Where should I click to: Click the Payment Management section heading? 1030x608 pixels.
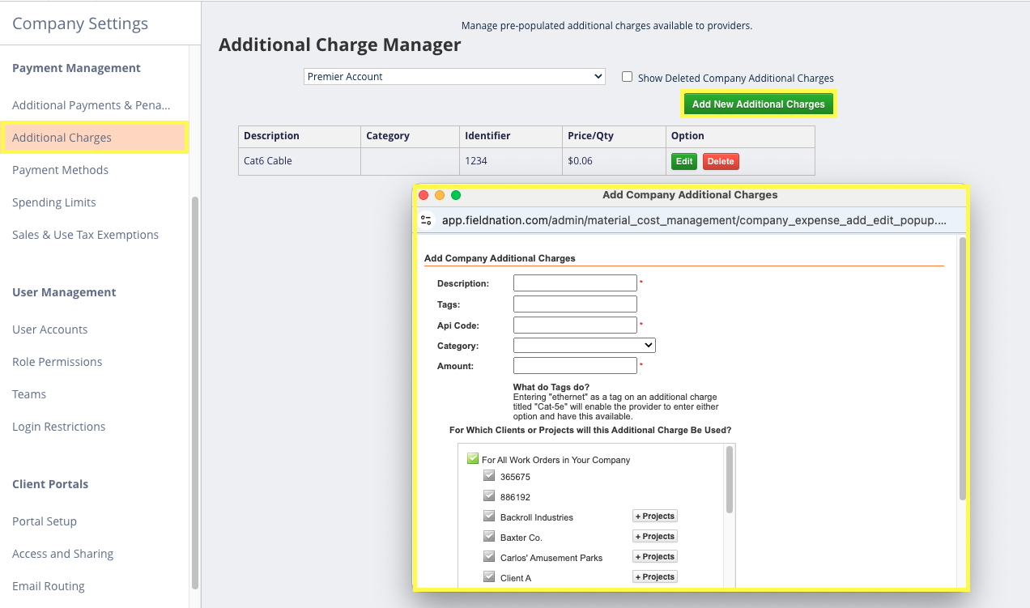point(76,68)
